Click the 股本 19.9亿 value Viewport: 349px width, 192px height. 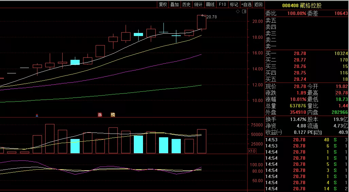click(x=340, y=120)
